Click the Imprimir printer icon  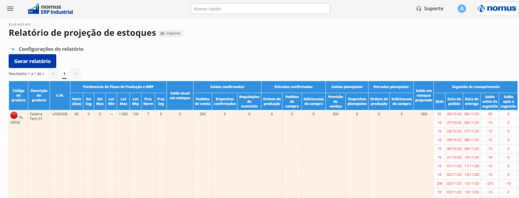point(162,33)
